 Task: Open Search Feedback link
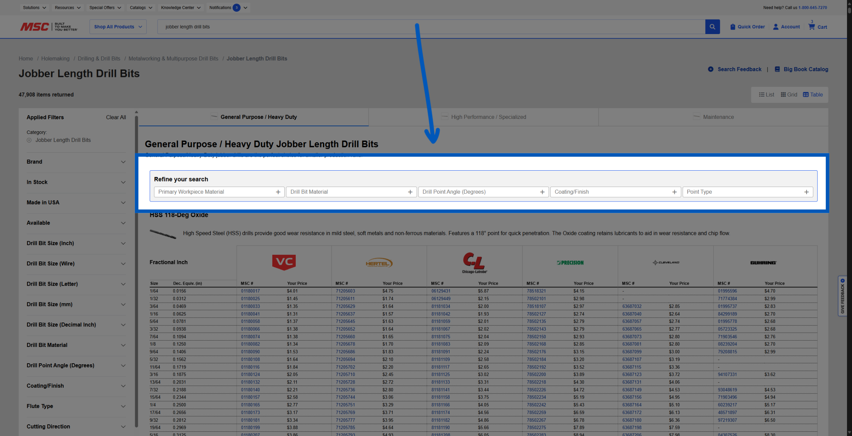click(734, 69)
